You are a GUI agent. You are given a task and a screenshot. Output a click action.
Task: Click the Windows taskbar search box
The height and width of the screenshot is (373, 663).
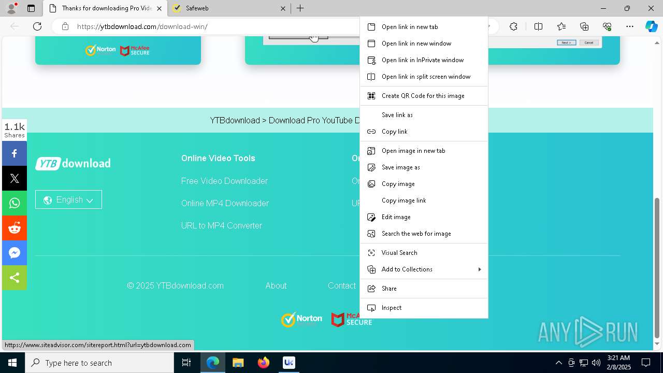point(99,363)
